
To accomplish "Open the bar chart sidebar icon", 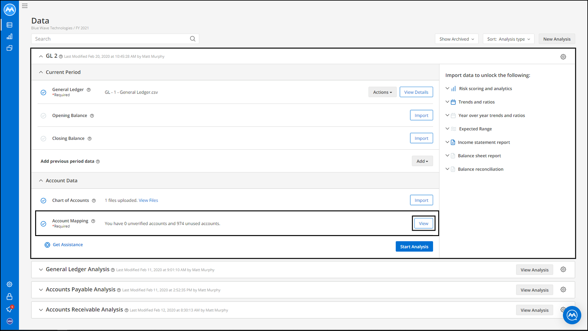I will coord(10,36).
